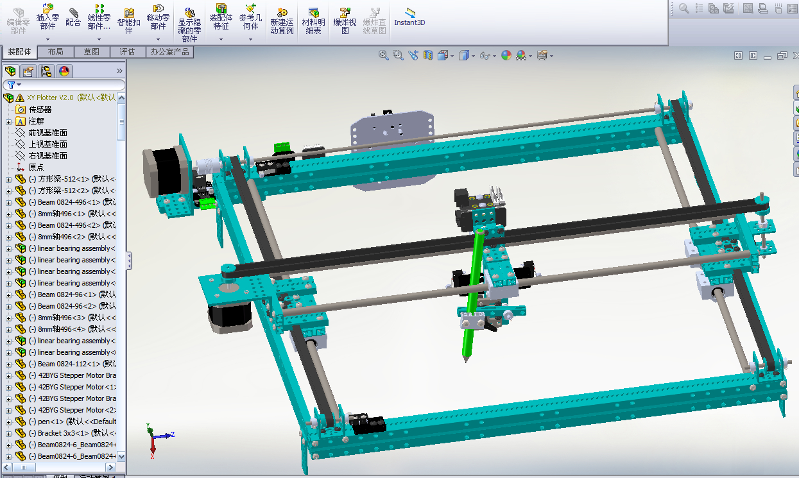Click the zoom to area icon
This screenshot has height=478, width=799.
(x=398, y=55)
